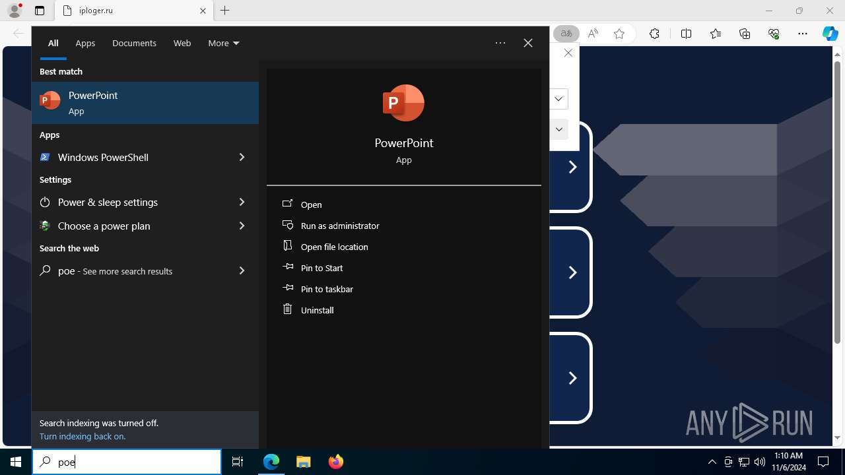845x475 pixels.
Task: Open the network status tray icon
Action: pos(744,462)
